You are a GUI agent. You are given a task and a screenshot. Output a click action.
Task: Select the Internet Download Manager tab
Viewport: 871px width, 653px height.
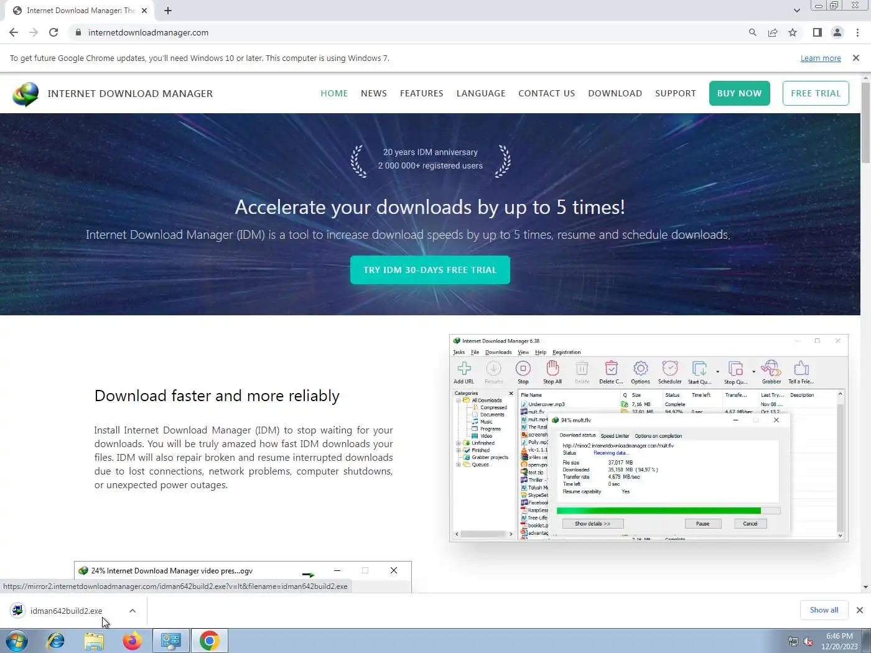tap(80, 11)
